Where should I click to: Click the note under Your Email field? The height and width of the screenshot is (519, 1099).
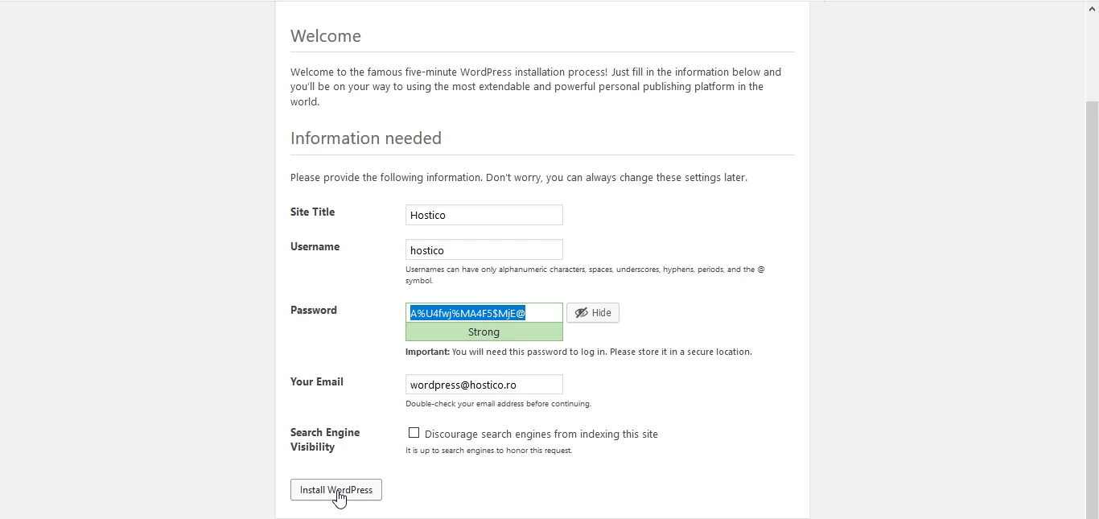[x=498, y=404]
